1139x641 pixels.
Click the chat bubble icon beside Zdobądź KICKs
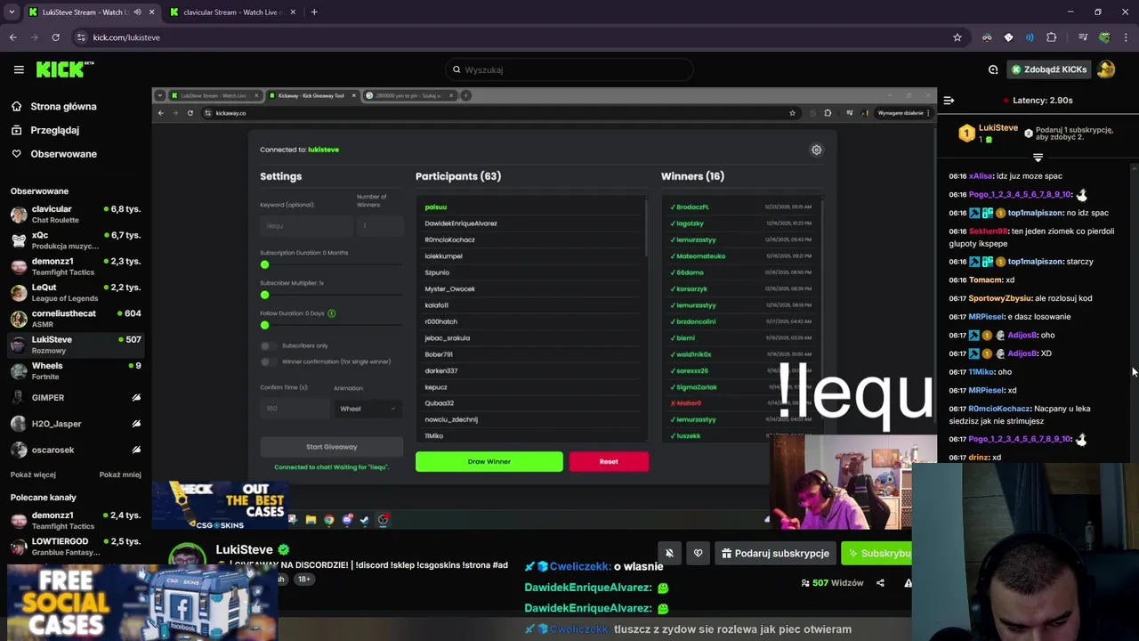[993, 69]
